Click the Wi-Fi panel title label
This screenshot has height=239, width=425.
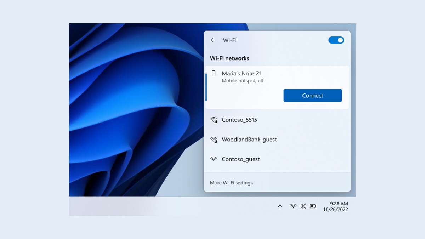point(230,40)
